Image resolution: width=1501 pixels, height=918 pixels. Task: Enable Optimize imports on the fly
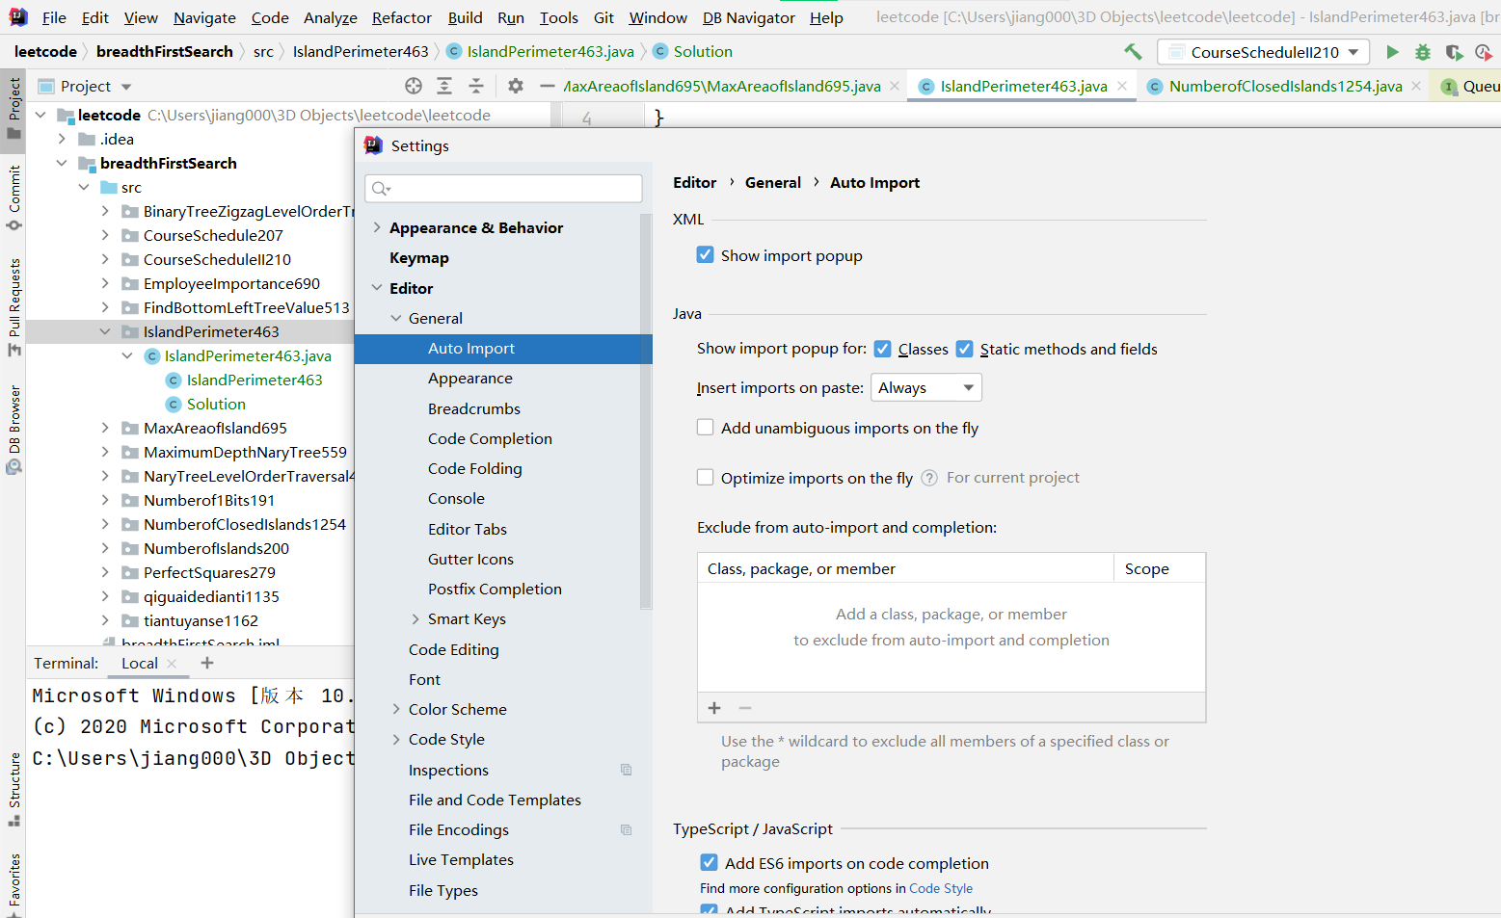click(x=706, y=478)
